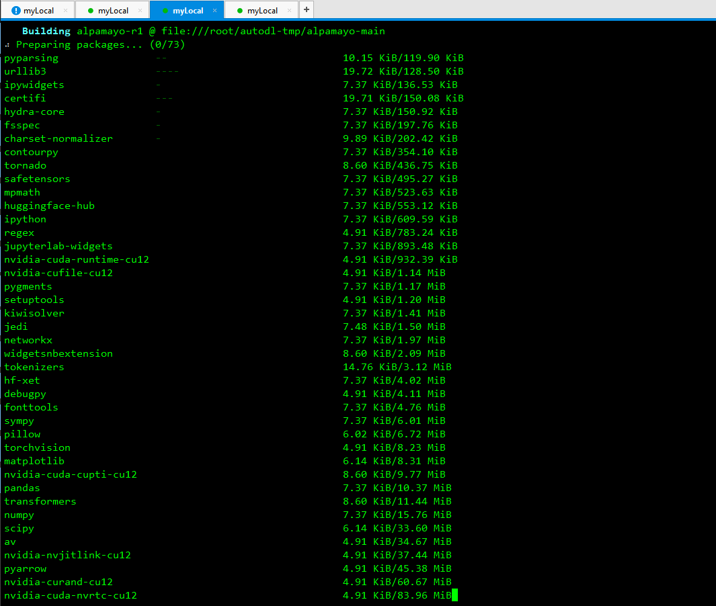
Task: Click the transformers package name
Action: point(40,501)
